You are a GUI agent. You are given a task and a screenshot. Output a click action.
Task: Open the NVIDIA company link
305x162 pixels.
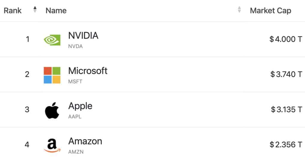pos(83,36)
